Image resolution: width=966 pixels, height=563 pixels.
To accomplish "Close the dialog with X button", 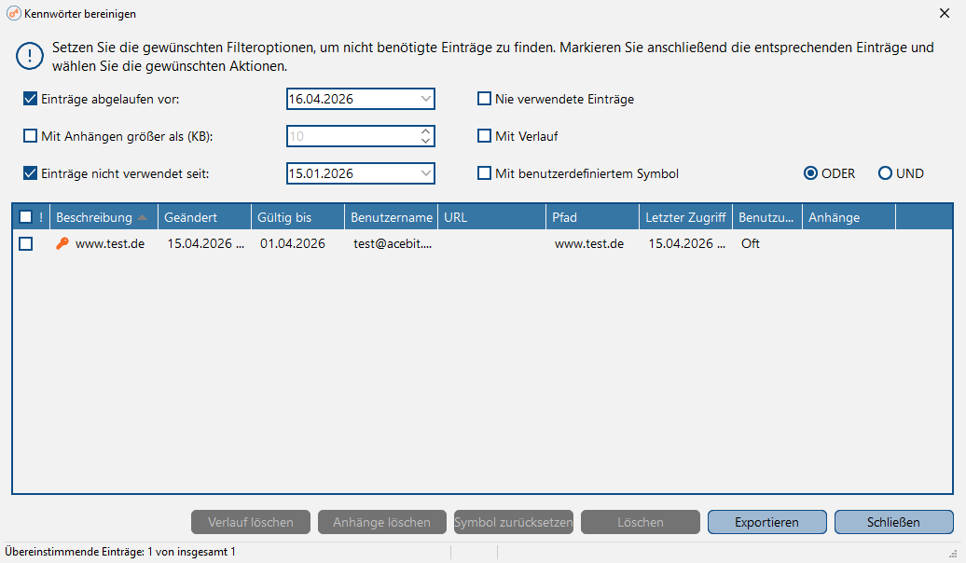I will pyautogui.click(x=945, y=13).
